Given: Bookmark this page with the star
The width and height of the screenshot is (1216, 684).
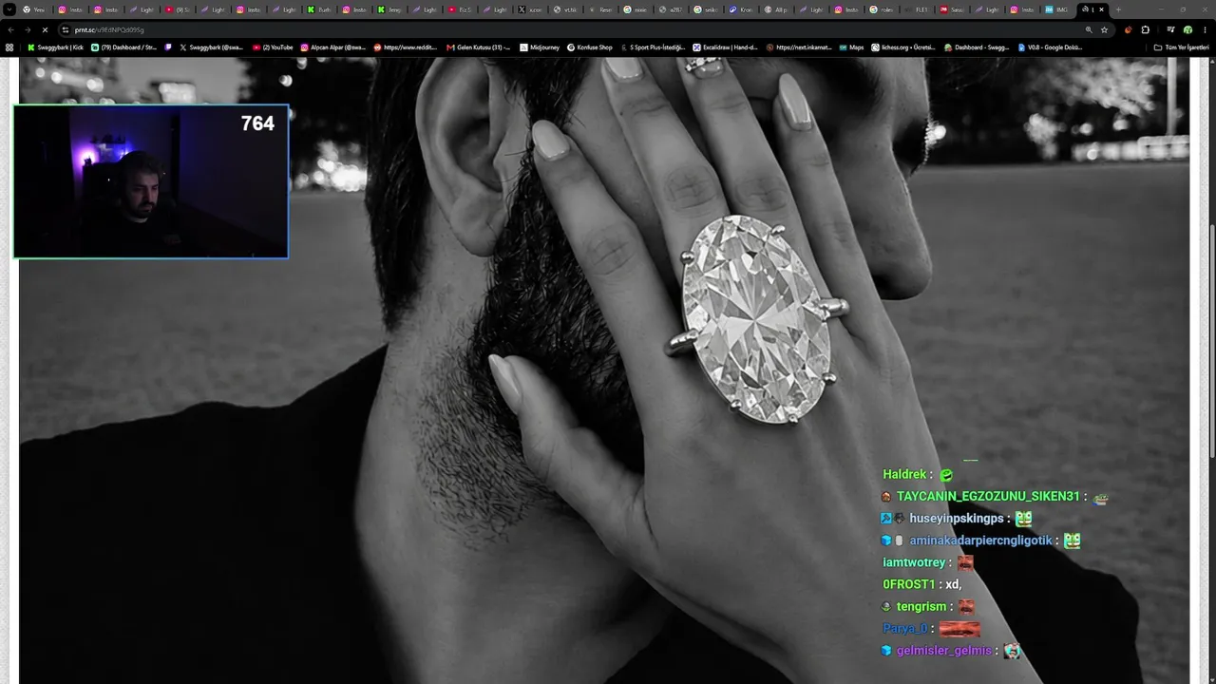Looking at the screenshot, I should tap(1104, 29).
